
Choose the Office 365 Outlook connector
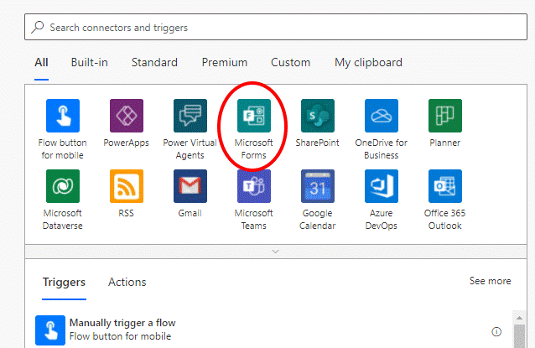[445, 186]
